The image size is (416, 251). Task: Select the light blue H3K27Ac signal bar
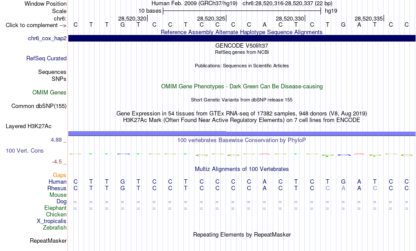point(242,133)
